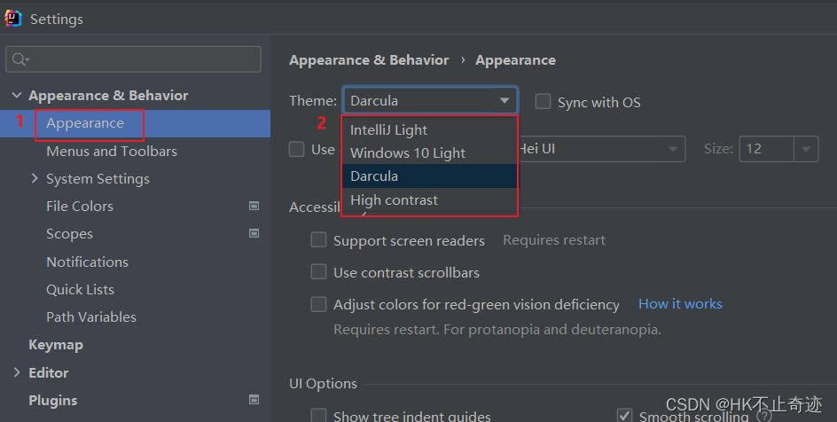Collapse the Appearance & Behavior section

click(17, 95)
